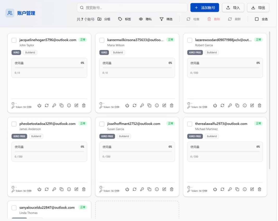Click the 正常 status badge on therealawalfu2973 card

coord(258,123)
